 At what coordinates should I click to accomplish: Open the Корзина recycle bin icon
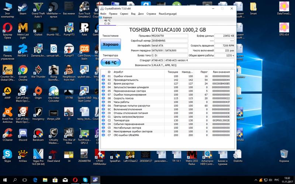click(x=284, y=156)
